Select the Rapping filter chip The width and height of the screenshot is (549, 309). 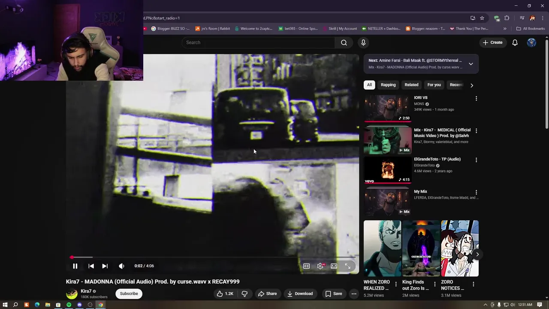point(388,85)
